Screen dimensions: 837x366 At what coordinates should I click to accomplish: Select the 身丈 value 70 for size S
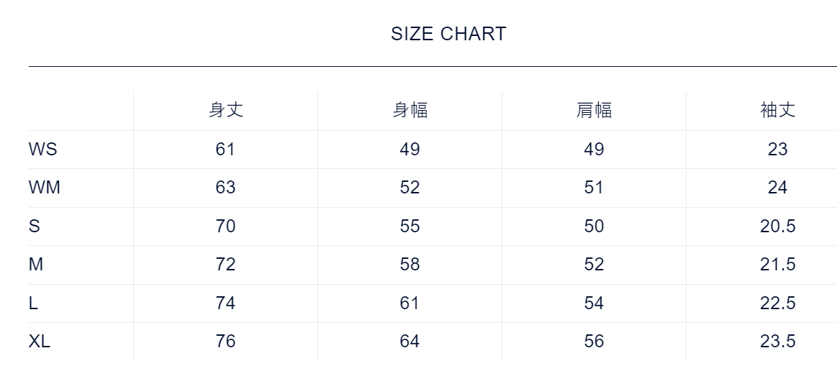(225, 227)
